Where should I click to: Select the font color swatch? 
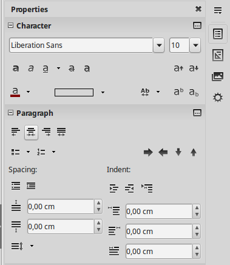pos(15,92)
